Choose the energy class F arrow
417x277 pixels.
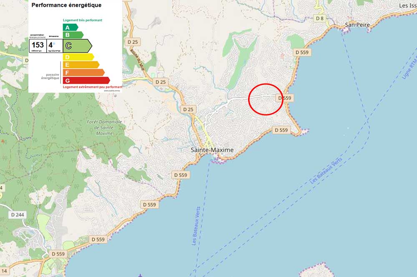(x=83, y=72)
